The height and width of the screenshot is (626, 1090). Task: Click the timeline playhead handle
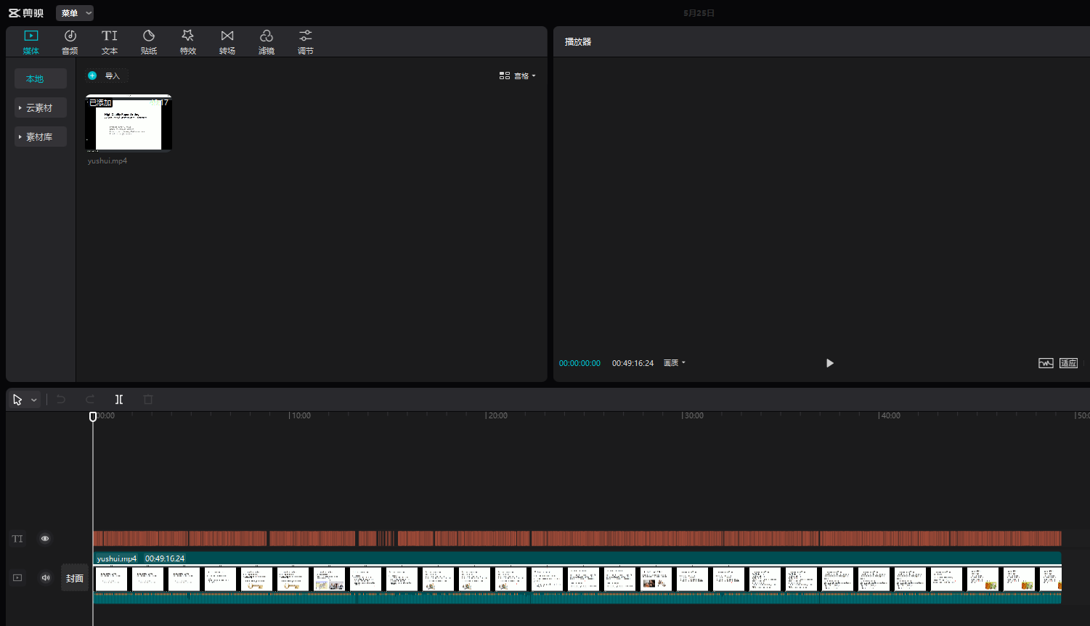point(93,416)
